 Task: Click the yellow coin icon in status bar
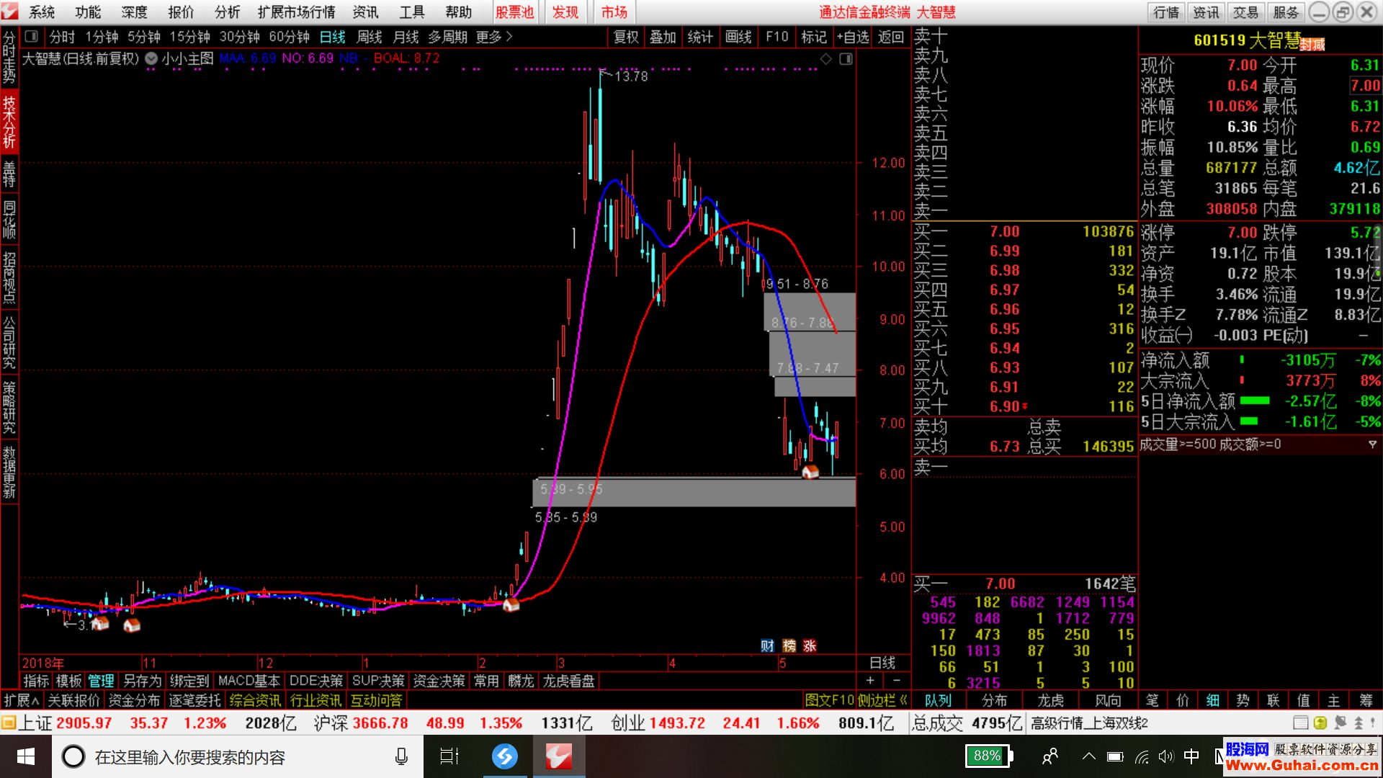coord(1320,723)
